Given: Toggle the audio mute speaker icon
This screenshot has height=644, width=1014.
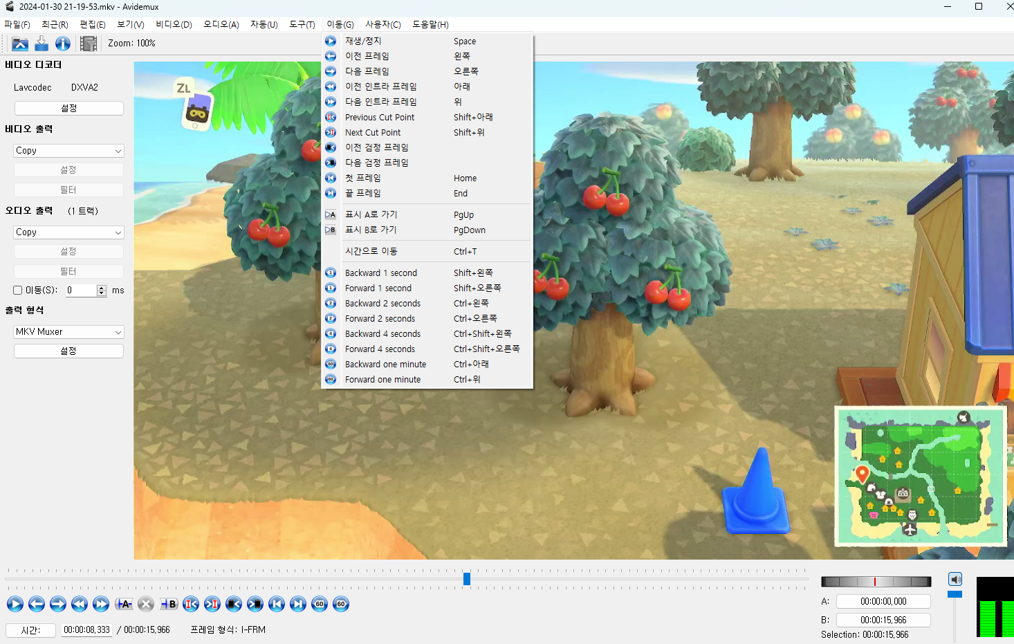Looking at the screenshot, I should click(955, 579).
